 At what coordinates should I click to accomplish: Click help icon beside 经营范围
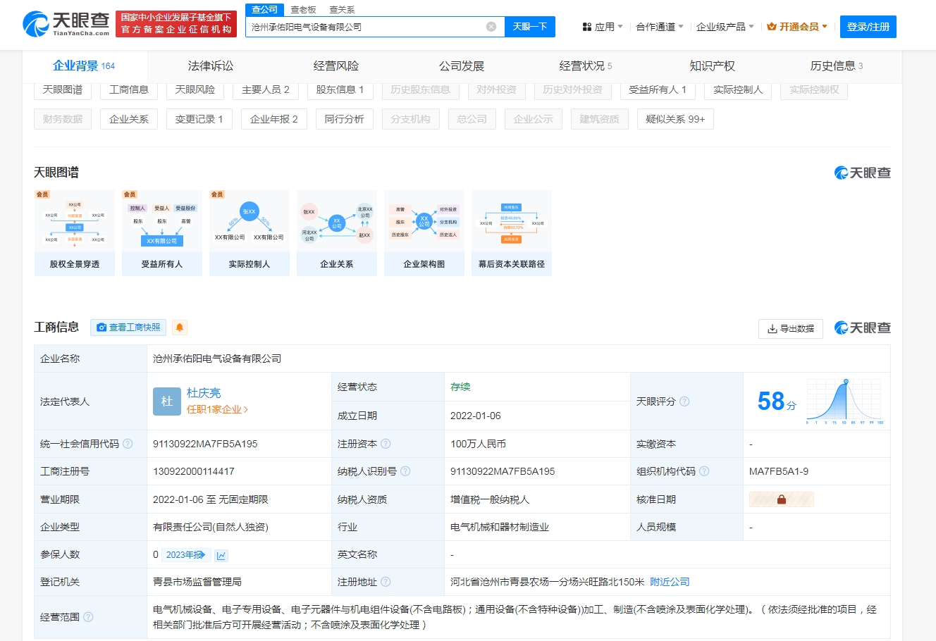[x=88, y=617]
